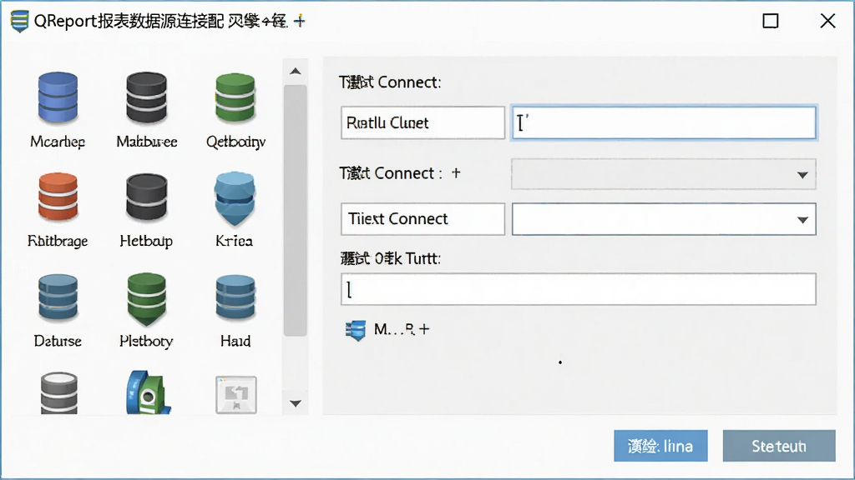Click the data source list scrollbar thumb
Viewport: 855px width, 480px height.
[x=296, y=211]
